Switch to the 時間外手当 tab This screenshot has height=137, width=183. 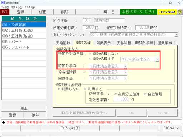pyautogui.click(x=144, y=43)
